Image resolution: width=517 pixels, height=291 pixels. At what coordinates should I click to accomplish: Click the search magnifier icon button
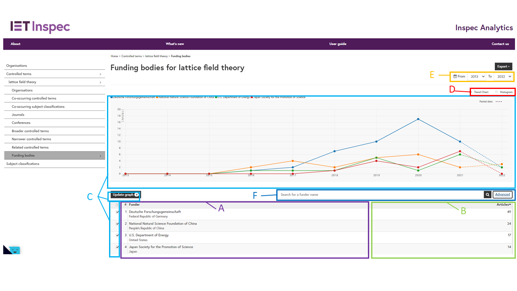point(488,195)
